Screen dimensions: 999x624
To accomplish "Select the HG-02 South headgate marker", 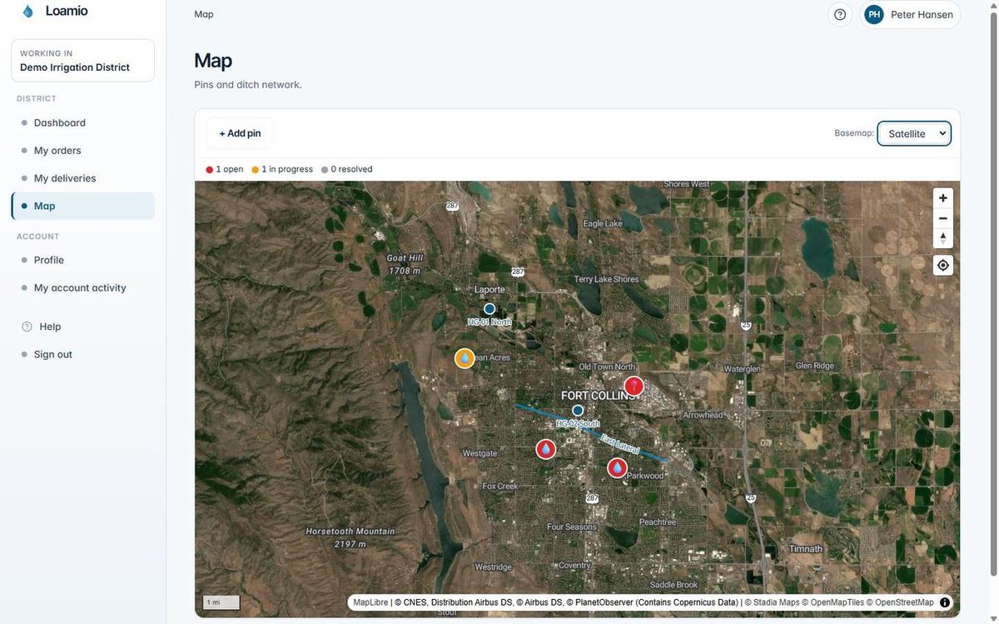I will (578, 411).
